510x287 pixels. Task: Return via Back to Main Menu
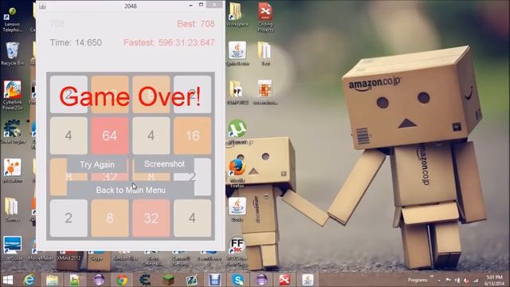131,190
